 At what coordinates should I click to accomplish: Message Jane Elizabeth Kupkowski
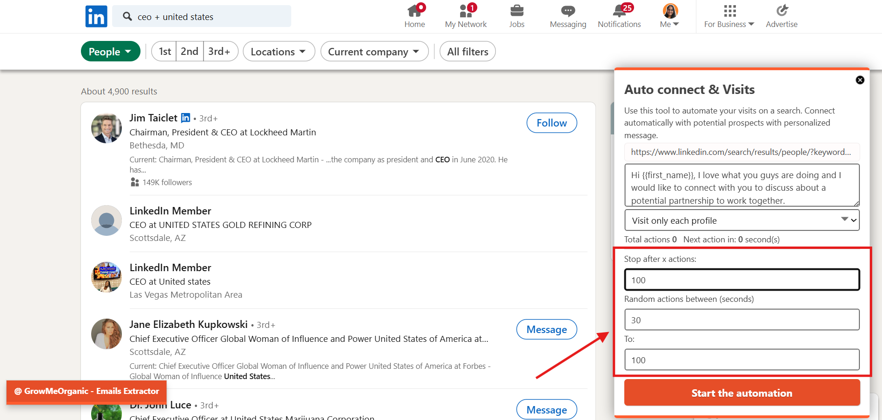pyautogui.click(x=547, y=329)
